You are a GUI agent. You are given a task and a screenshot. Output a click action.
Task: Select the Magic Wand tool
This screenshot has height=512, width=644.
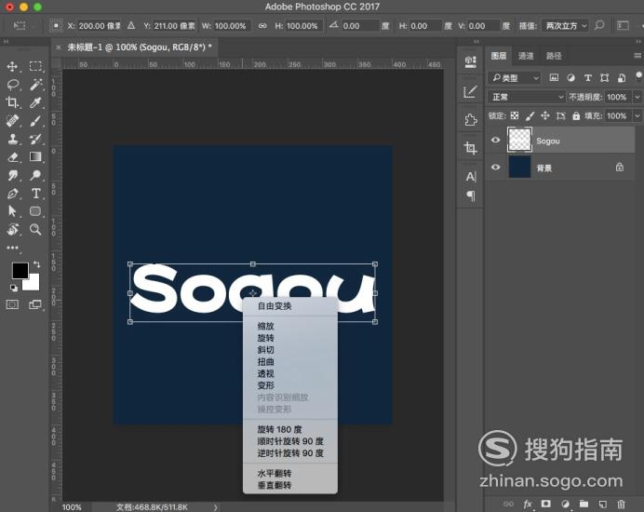point(35,85)
